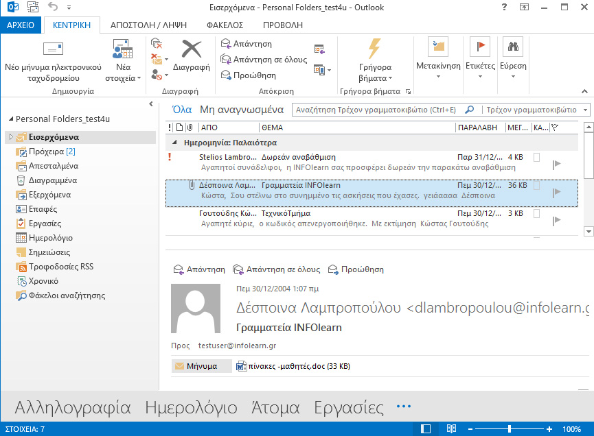Viewport: 594px width, 436px height.
Task: Toggle the category box for ΤεχνικόΤμήμα message
Action: [537, 214]
